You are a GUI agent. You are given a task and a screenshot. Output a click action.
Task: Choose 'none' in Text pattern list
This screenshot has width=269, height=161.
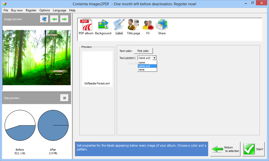147,70
